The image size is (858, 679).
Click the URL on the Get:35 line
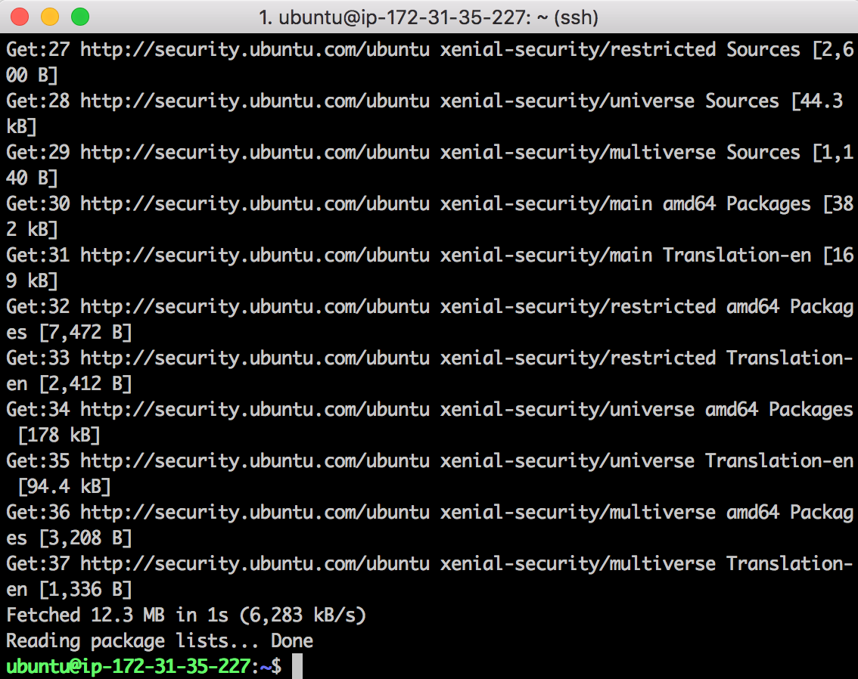(x=255, y=461)
